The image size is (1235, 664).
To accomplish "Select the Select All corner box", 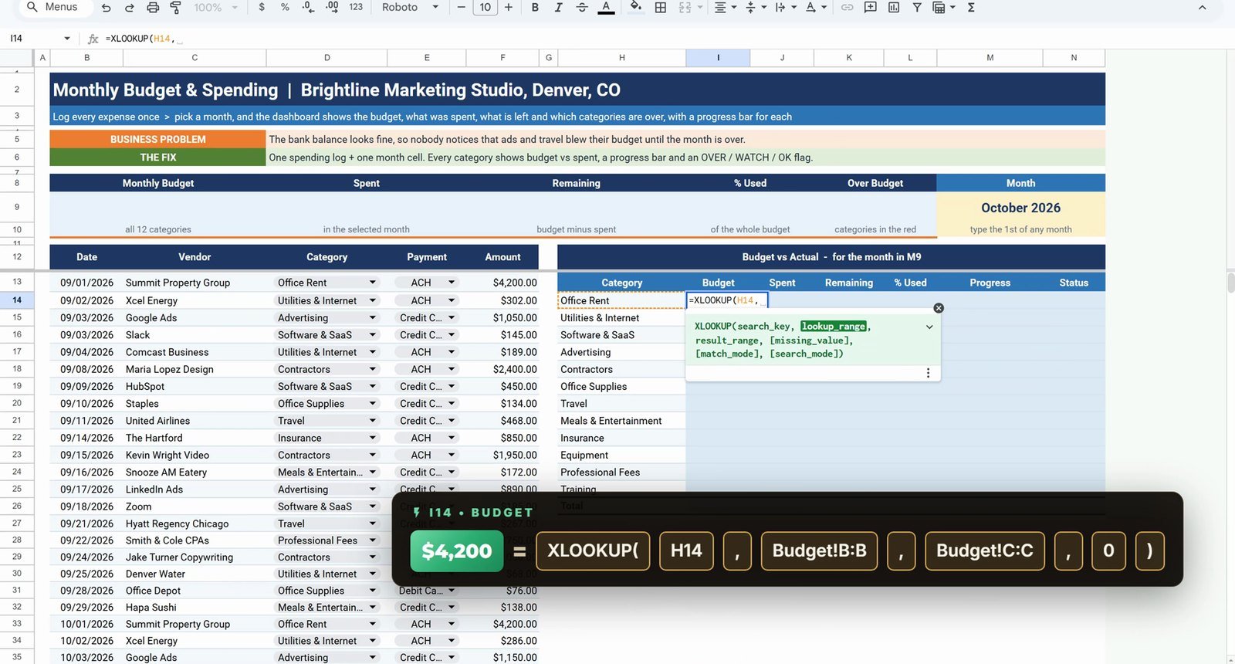I will click(x=16, y=58).
